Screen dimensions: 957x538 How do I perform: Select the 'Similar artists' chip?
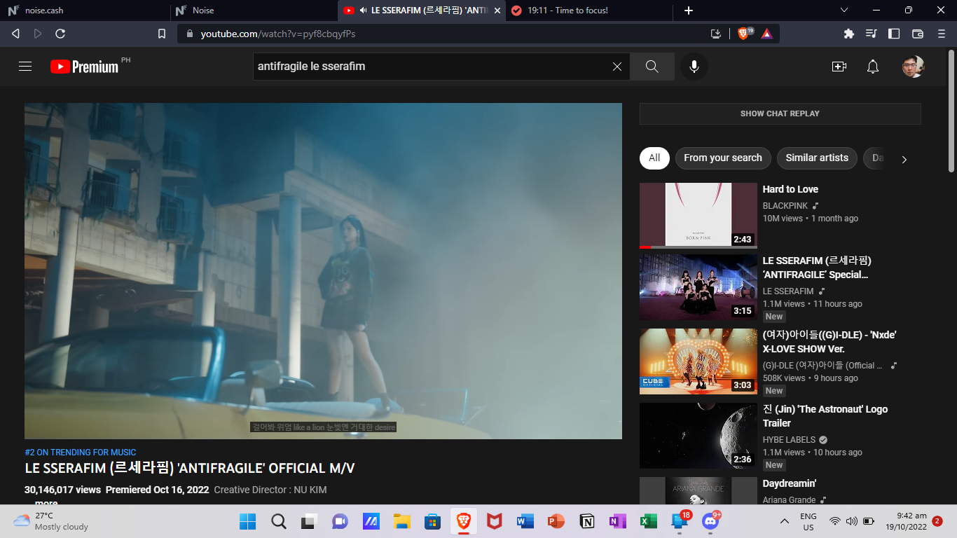pos(817,158)
